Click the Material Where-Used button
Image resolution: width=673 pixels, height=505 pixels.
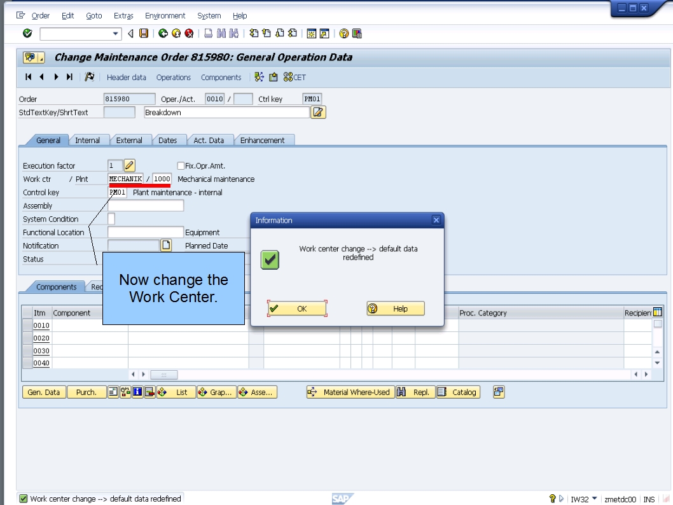pyautogui.click(x=349, y=392)
